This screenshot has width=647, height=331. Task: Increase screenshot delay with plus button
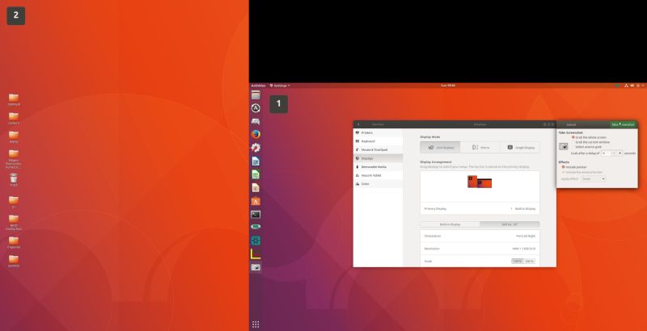tap(620, 153)
